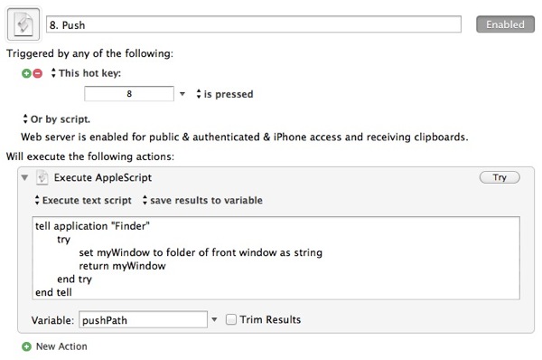Image resolution: width=542 pixels, height=360 pixels.
Task: Click the Try button
Action: 500,177
